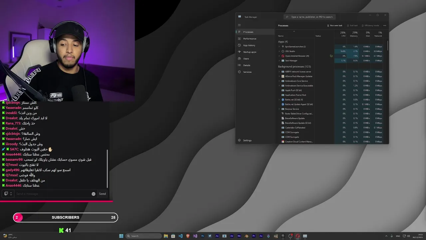Screen dimensions: 426x240
Task: Open Task Manager Settings
Action: 255,140
